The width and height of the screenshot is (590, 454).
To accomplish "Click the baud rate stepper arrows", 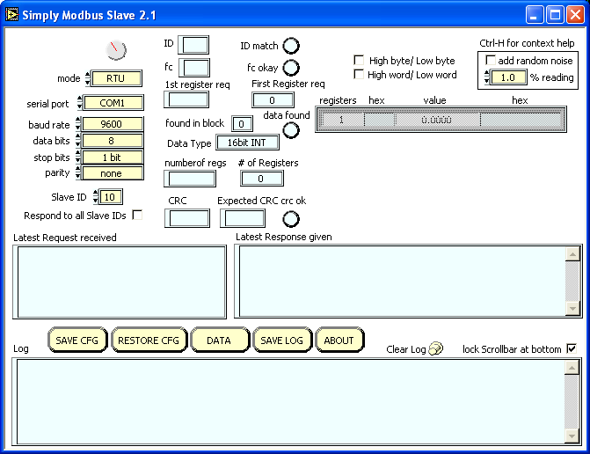I will tap(78, 124).
